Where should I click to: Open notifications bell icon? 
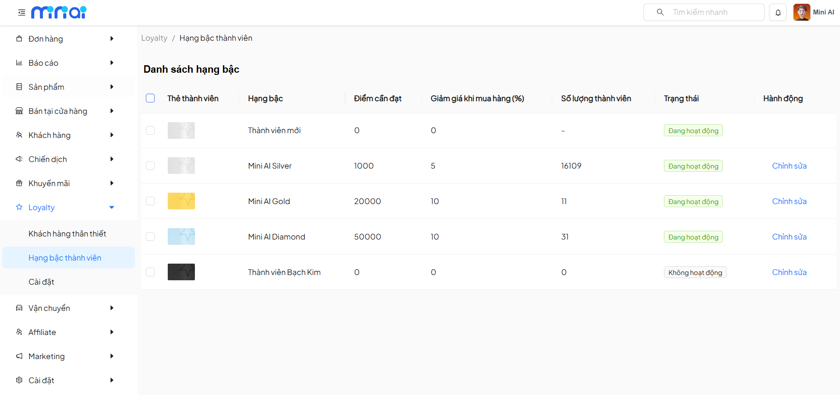coord(778,13)
